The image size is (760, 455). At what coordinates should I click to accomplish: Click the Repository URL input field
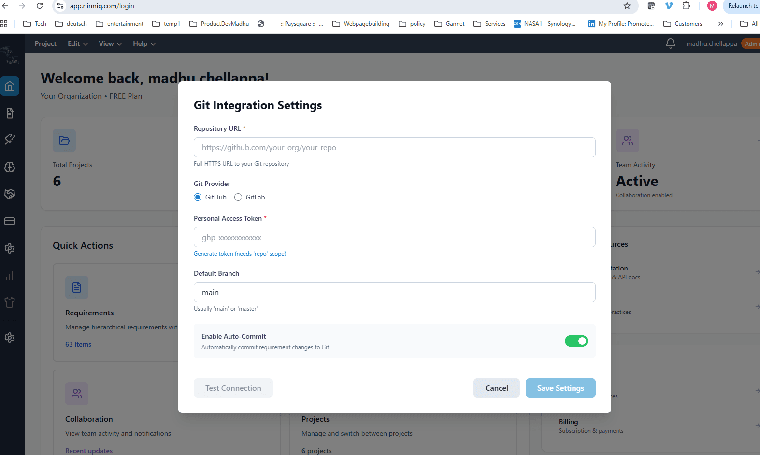pos(395,147)
